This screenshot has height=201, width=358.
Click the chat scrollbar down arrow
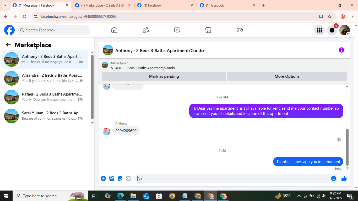coord(348,168)
